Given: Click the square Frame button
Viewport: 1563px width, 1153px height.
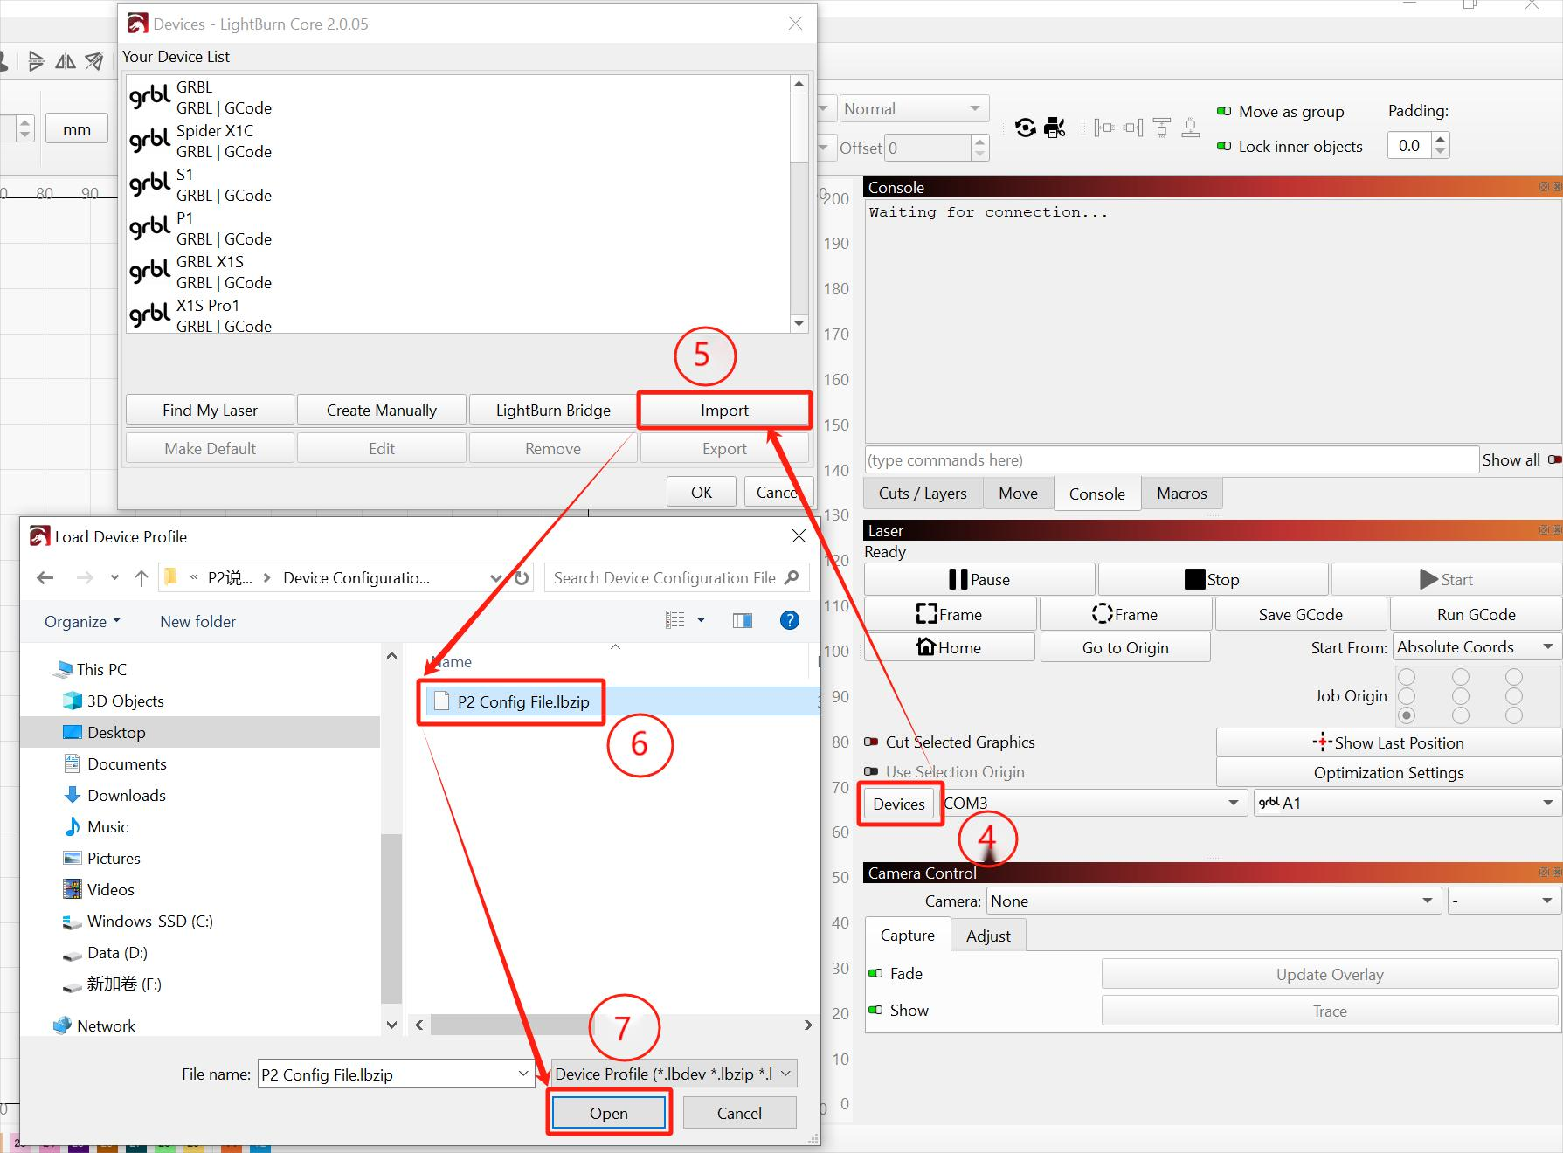Looking at the screenshot, I should click(950, 614).
